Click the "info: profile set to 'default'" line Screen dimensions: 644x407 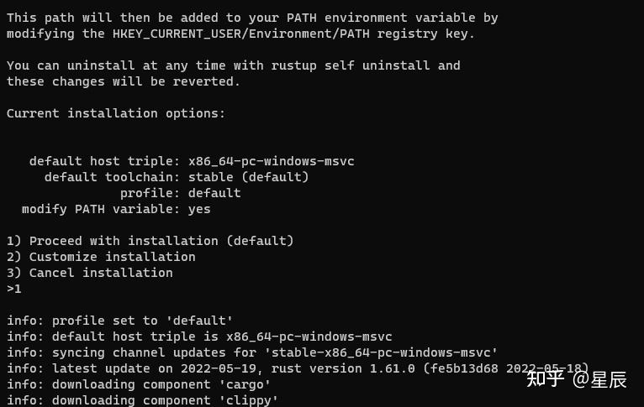coord(120,321)
